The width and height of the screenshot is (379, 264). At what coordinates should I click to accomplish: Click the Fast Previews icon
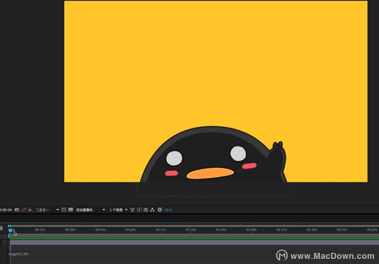point(139,210)
